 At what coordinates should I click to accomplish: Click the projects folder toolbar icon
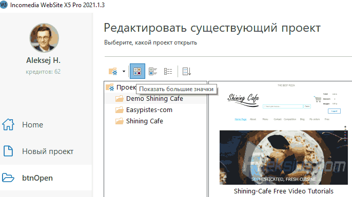tap(113, 71)
